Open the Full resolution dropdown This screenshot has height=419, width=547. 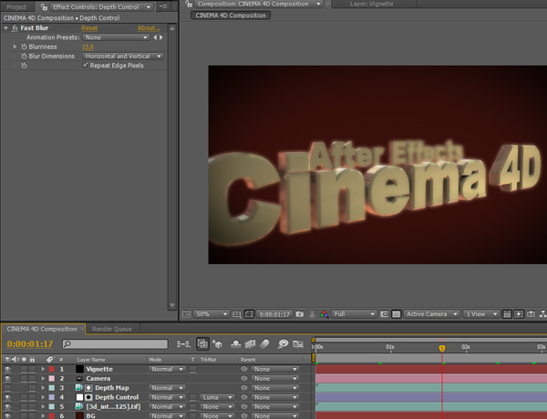(354, 314)
